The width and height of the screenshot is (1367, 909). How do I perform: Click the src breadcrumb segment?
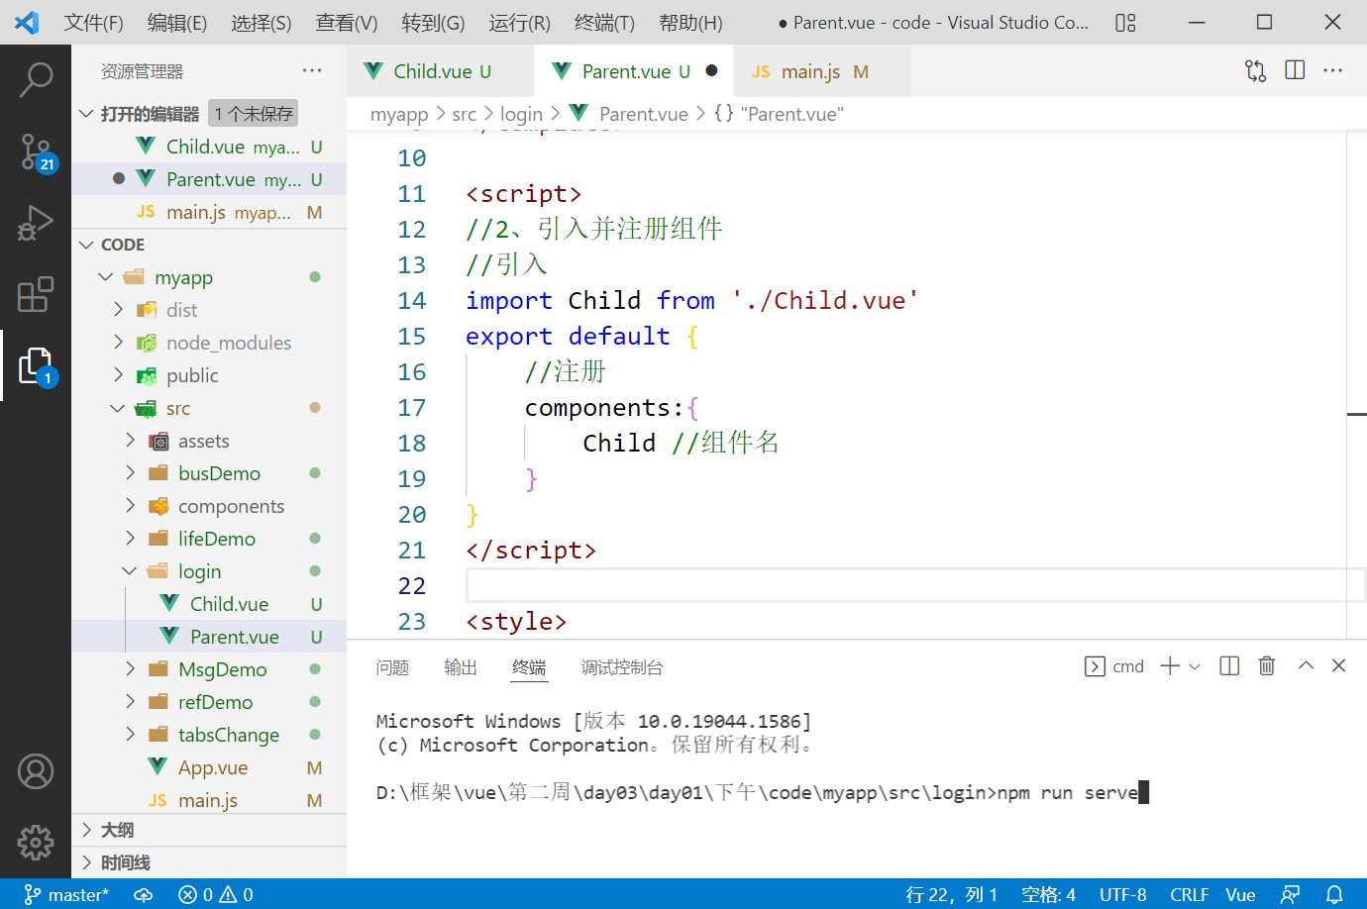[465, 114]
